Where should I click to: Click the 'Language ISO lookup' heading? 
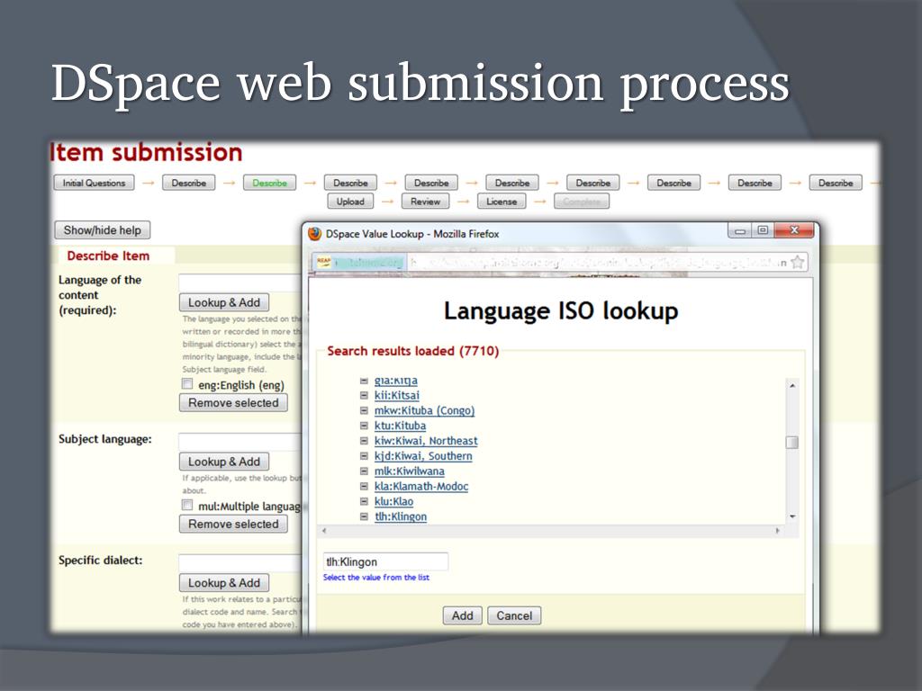[x=561, y=310]
